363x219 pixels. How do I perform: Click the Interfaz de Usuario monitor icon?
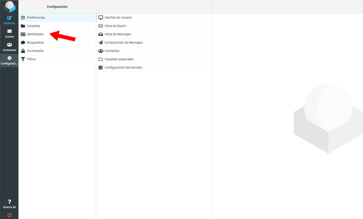click(x=101, y=17)
